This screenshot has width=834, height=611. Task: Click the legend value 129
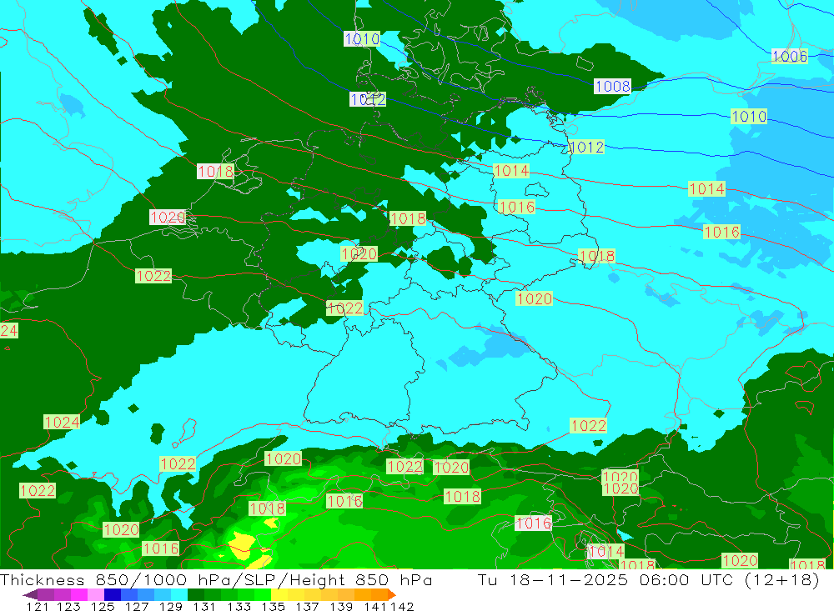pos(171,606)
